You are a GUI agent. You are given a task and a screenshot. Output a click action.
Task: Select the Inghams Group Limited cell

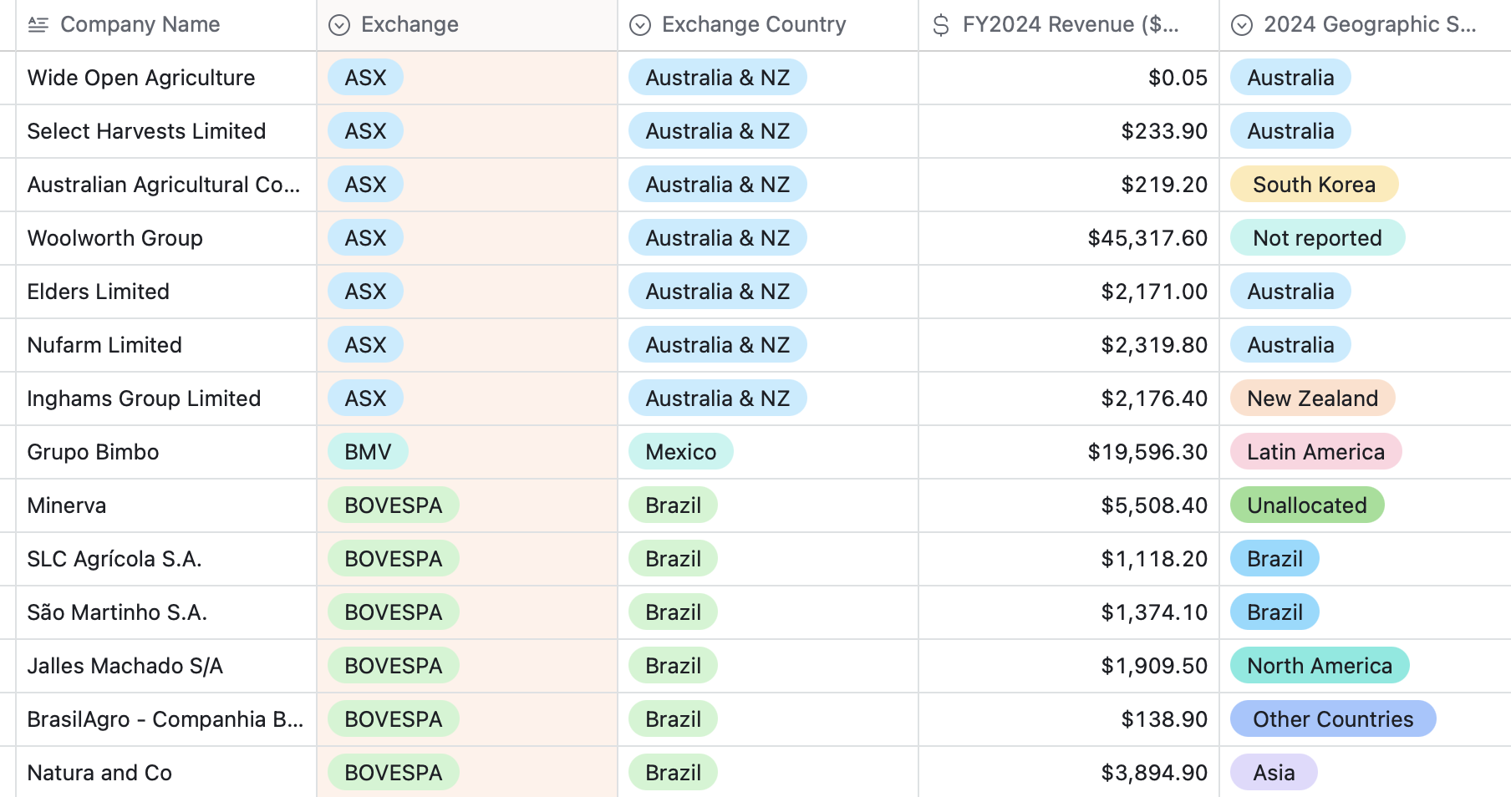click(x=166, y=398)
